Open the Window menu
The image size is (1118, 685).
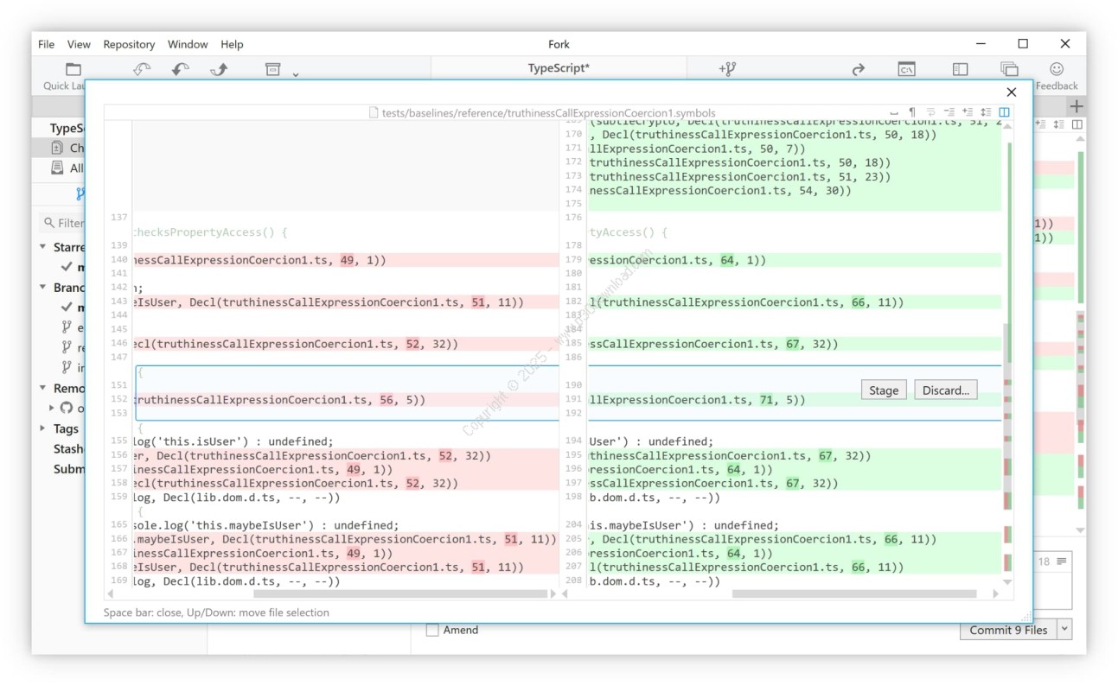pos(188,44)
